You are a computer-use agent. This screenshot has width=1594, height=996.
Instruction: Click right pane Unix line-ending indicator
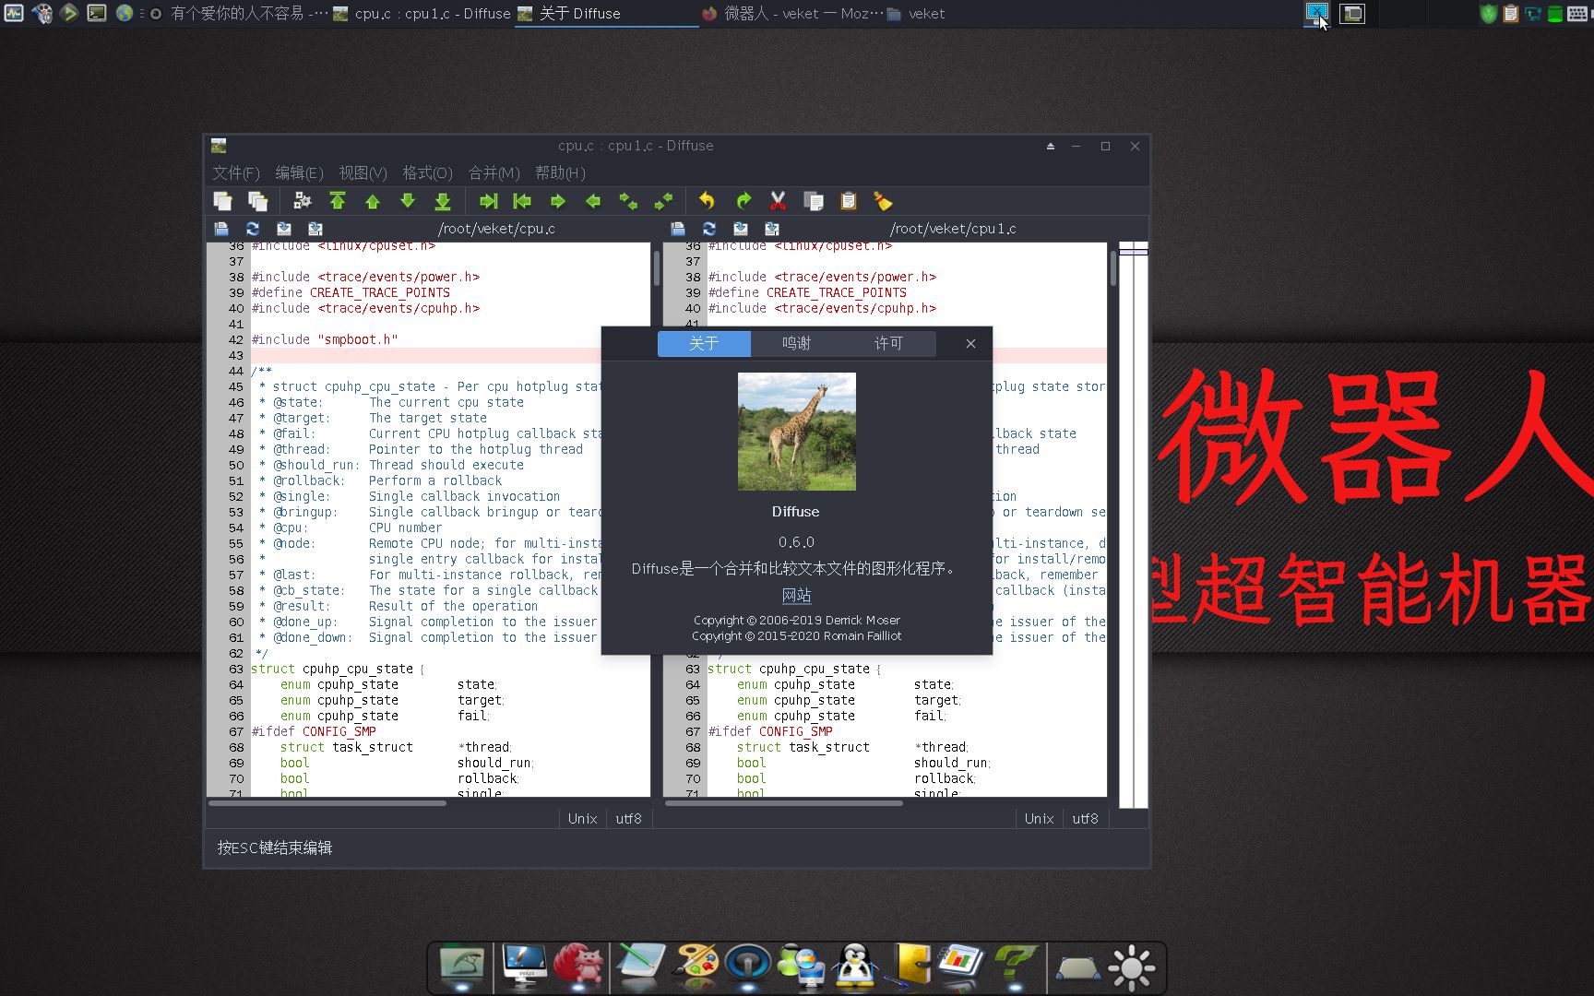(1039, 819)
